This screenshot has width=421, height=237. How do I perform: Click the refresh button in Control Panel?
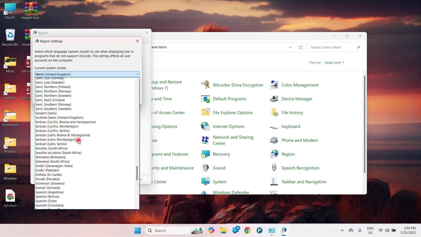click(x=300, y=47)
